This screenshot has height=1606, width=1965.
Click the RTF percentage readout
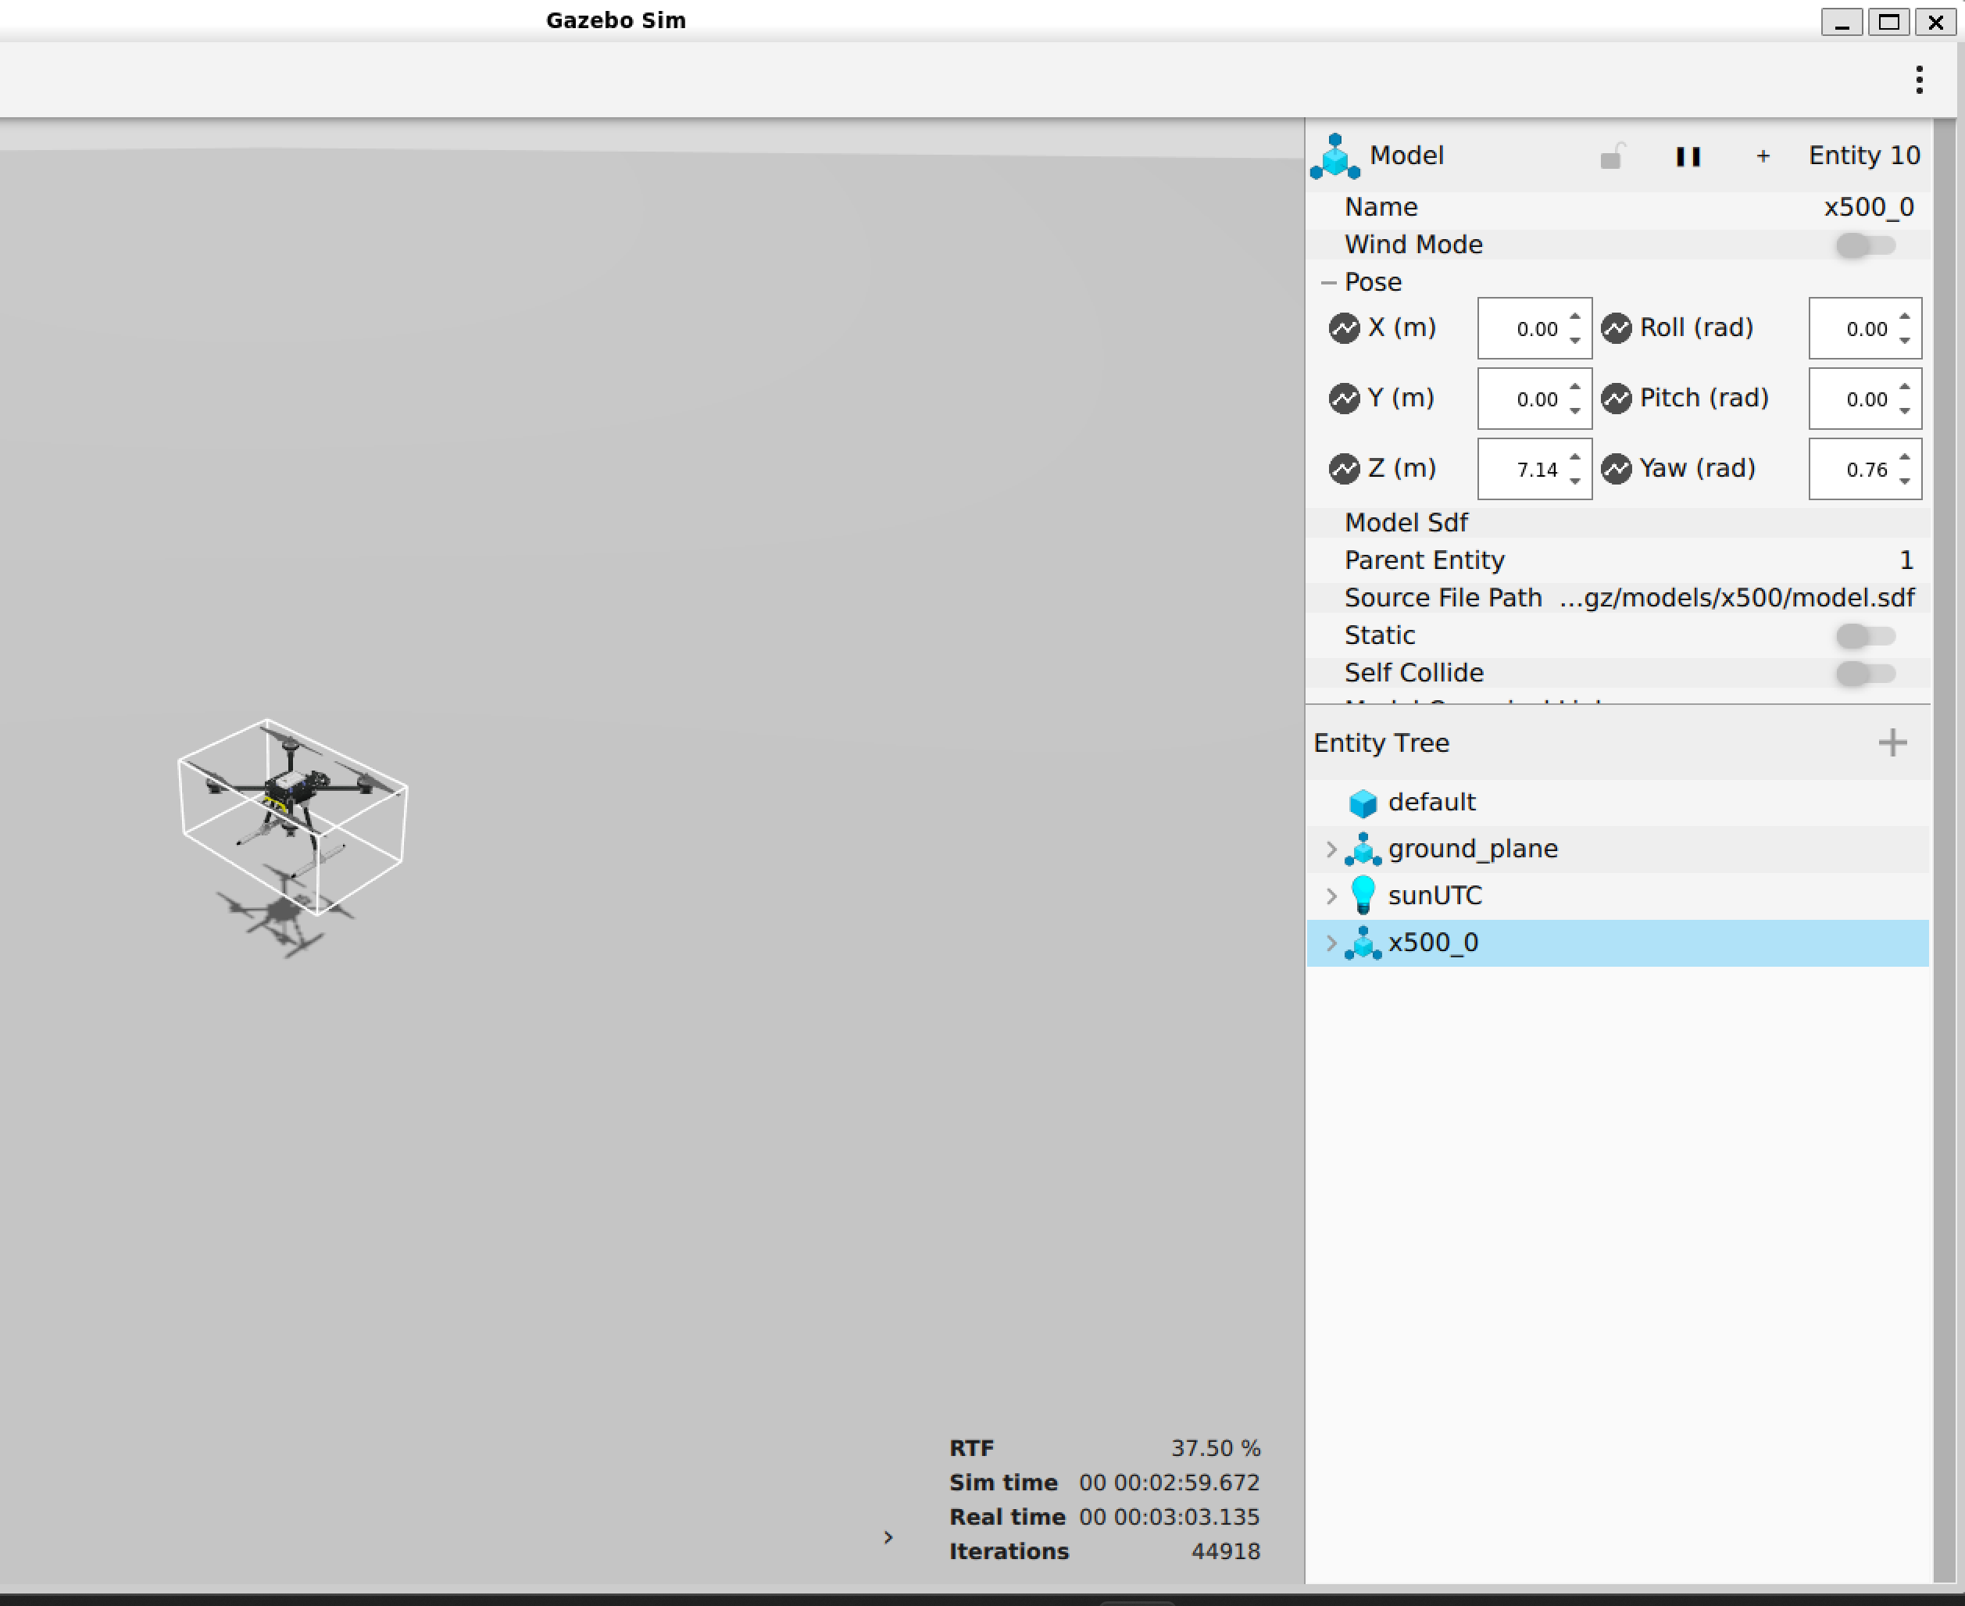click(x=1216, y=1449)
